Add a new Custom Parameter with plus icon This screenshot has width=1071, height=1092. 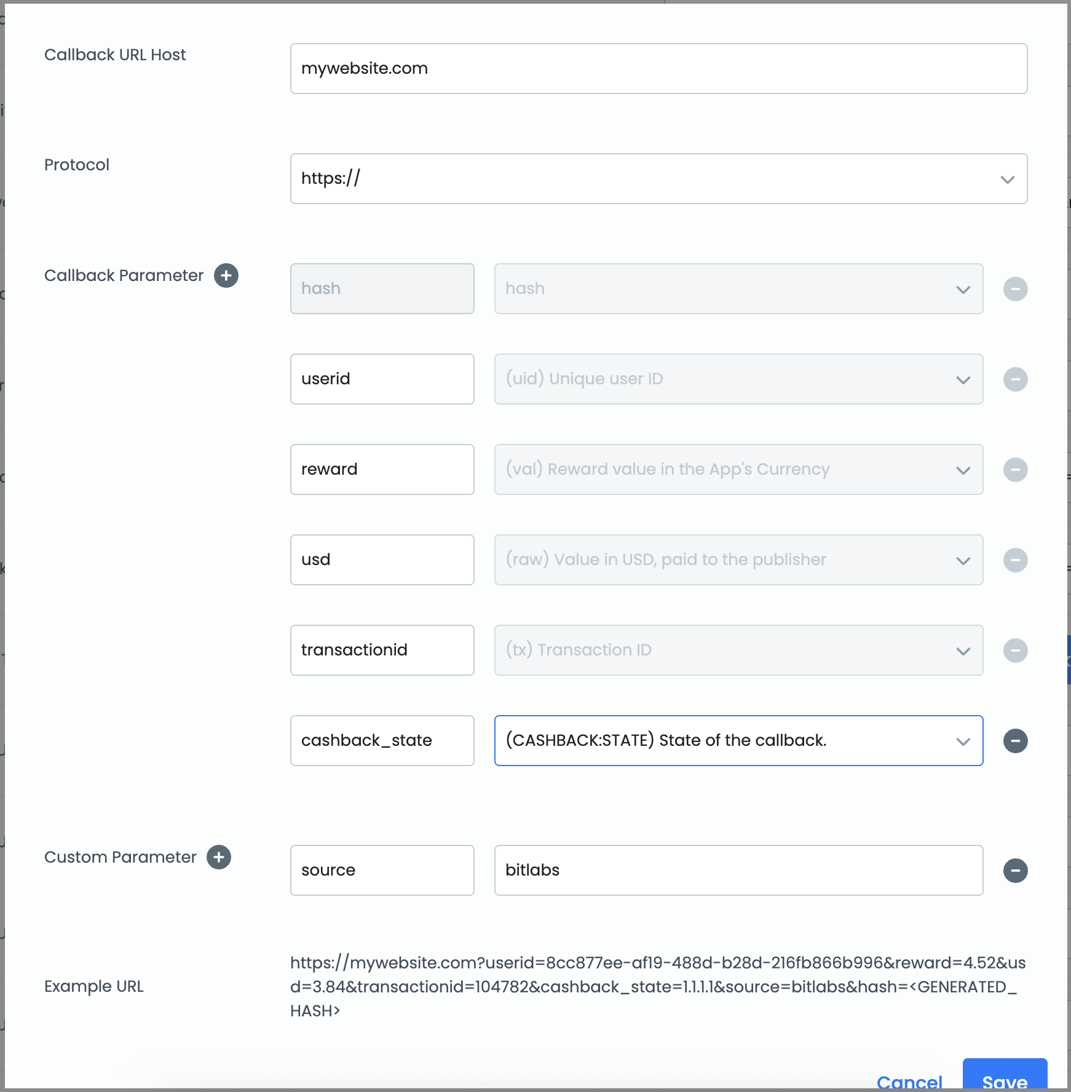219,857
